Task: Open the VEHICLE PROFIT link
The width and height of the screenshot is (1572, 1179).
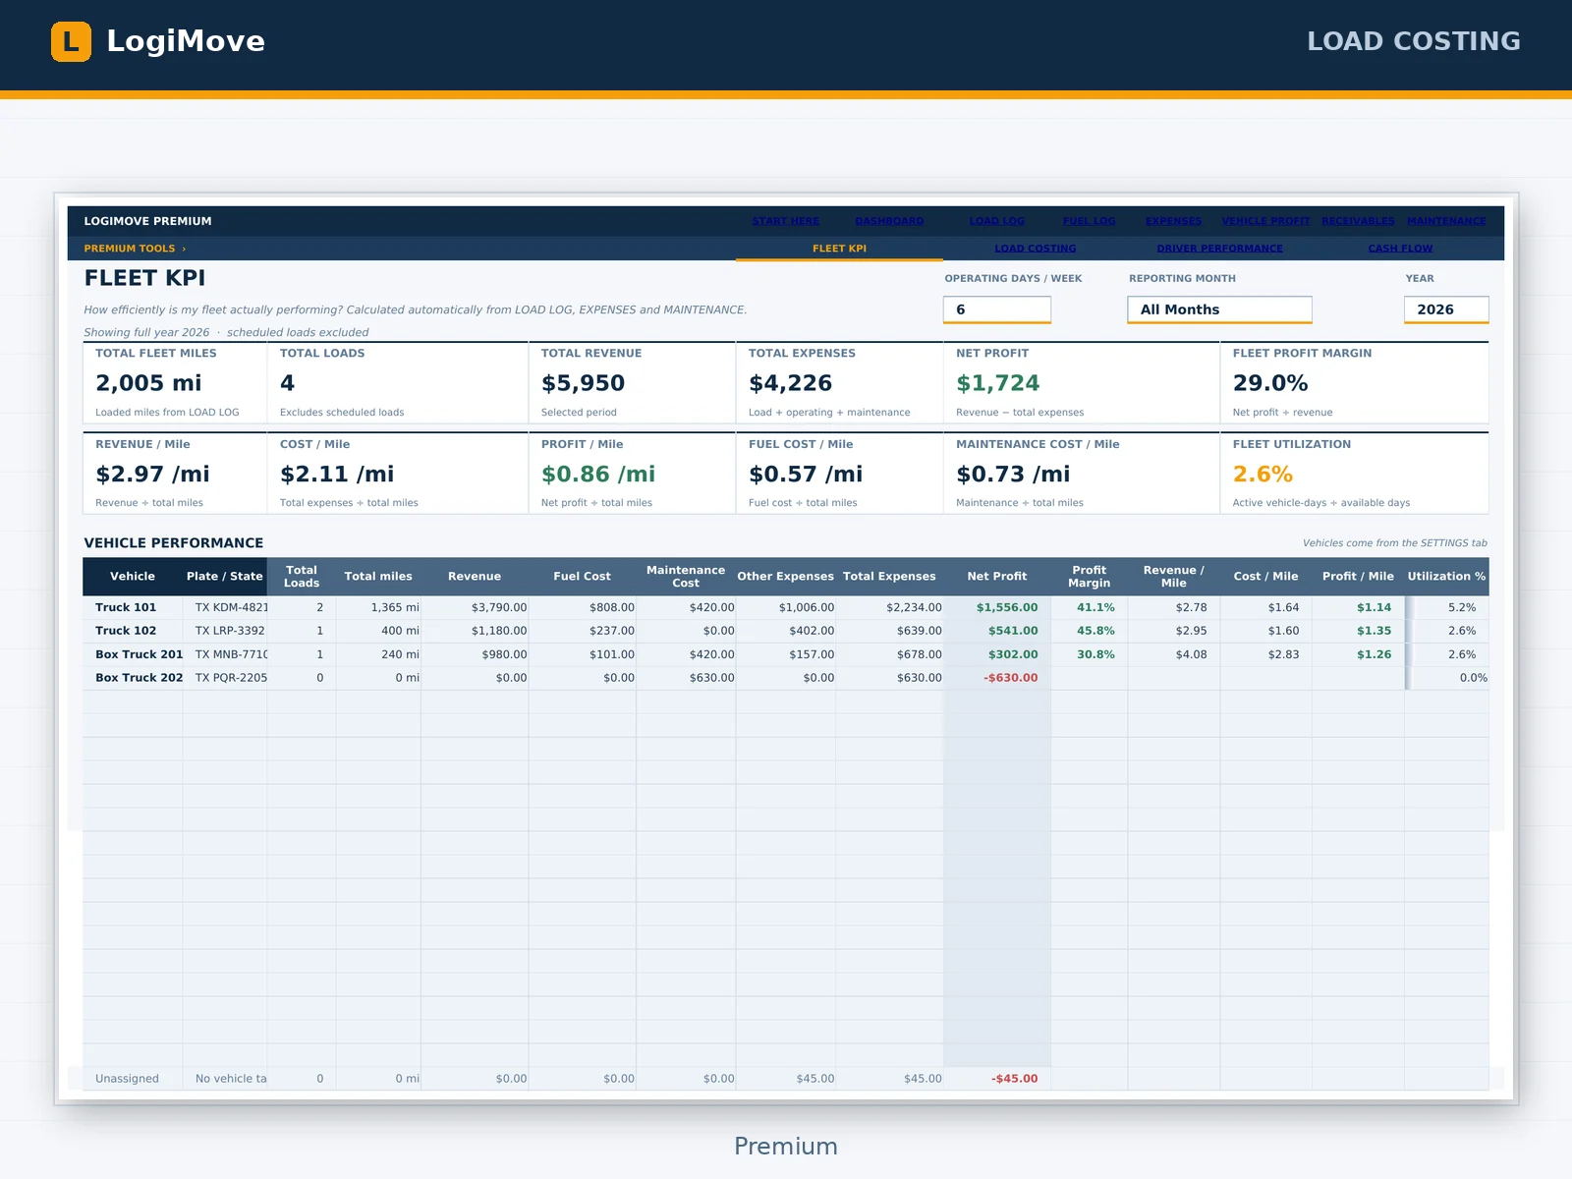Action: point(1265,221)
